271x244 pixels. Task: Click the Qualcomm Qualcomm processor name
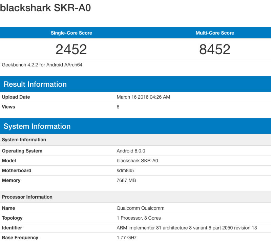pyautogui.click(x=140, y=208)
